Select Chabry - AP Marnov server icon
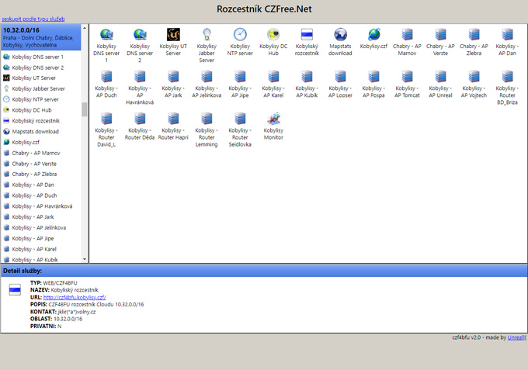Screen dimensions: 528x370 click(407, 34)
